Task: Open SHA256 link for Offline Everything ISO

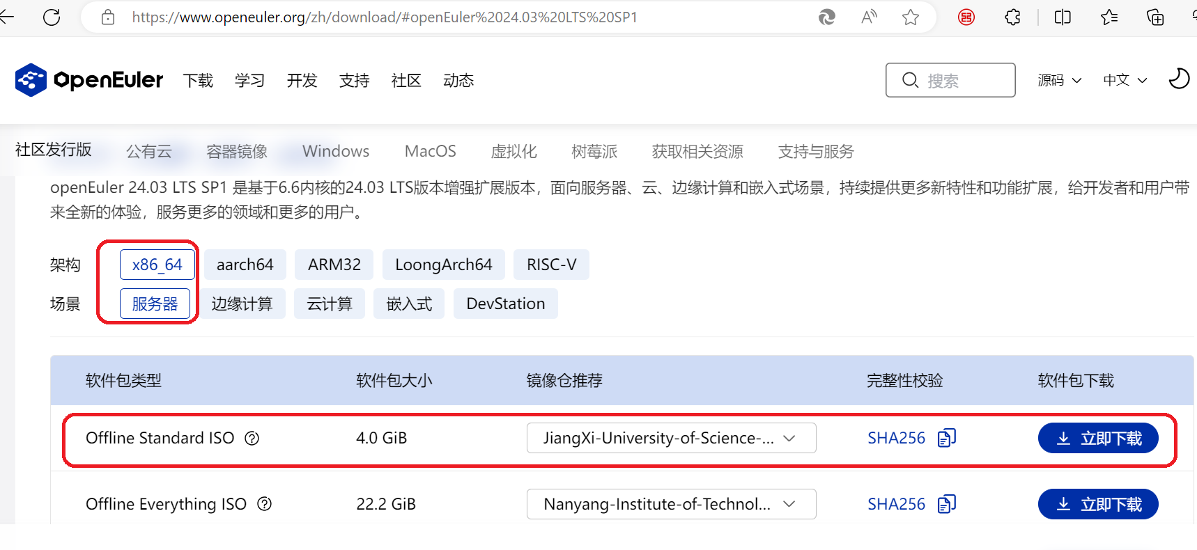Action: pos(896,504)
